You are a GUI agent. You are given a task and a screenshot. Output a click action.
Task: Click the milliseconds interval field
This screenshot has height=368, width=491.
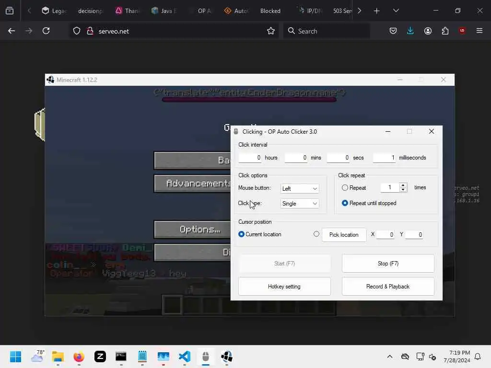point(384,158)
